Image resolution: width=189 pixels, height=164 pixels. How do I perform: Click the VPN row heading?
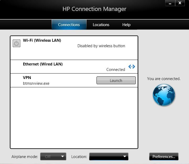[27, 77]
